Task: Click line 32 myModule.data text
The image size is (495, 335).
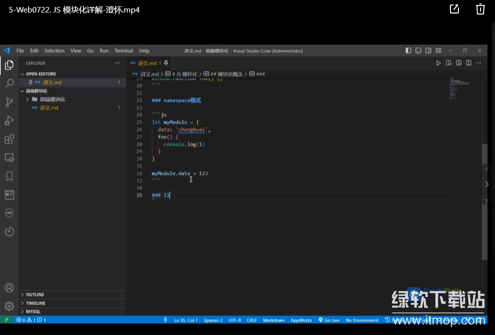Action: 171,173
